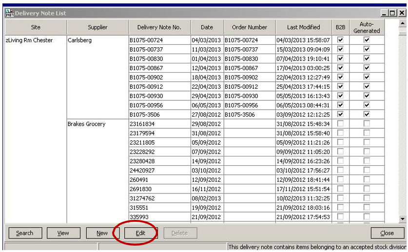Viewport: 408px width, 252px height.
Task: Open the View button
Action: pos(63,233)
